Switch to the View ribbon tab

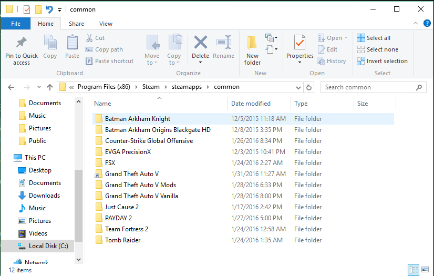[x=106, y=24]
